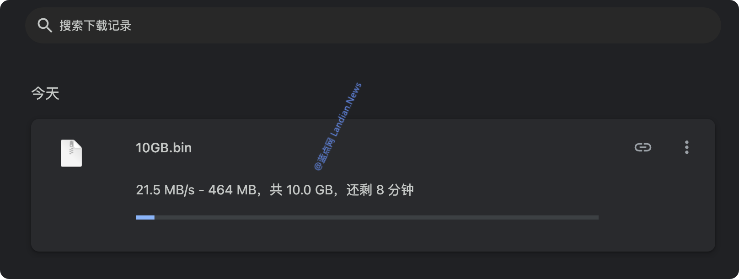Click the magnifying glass search icon

45,25
